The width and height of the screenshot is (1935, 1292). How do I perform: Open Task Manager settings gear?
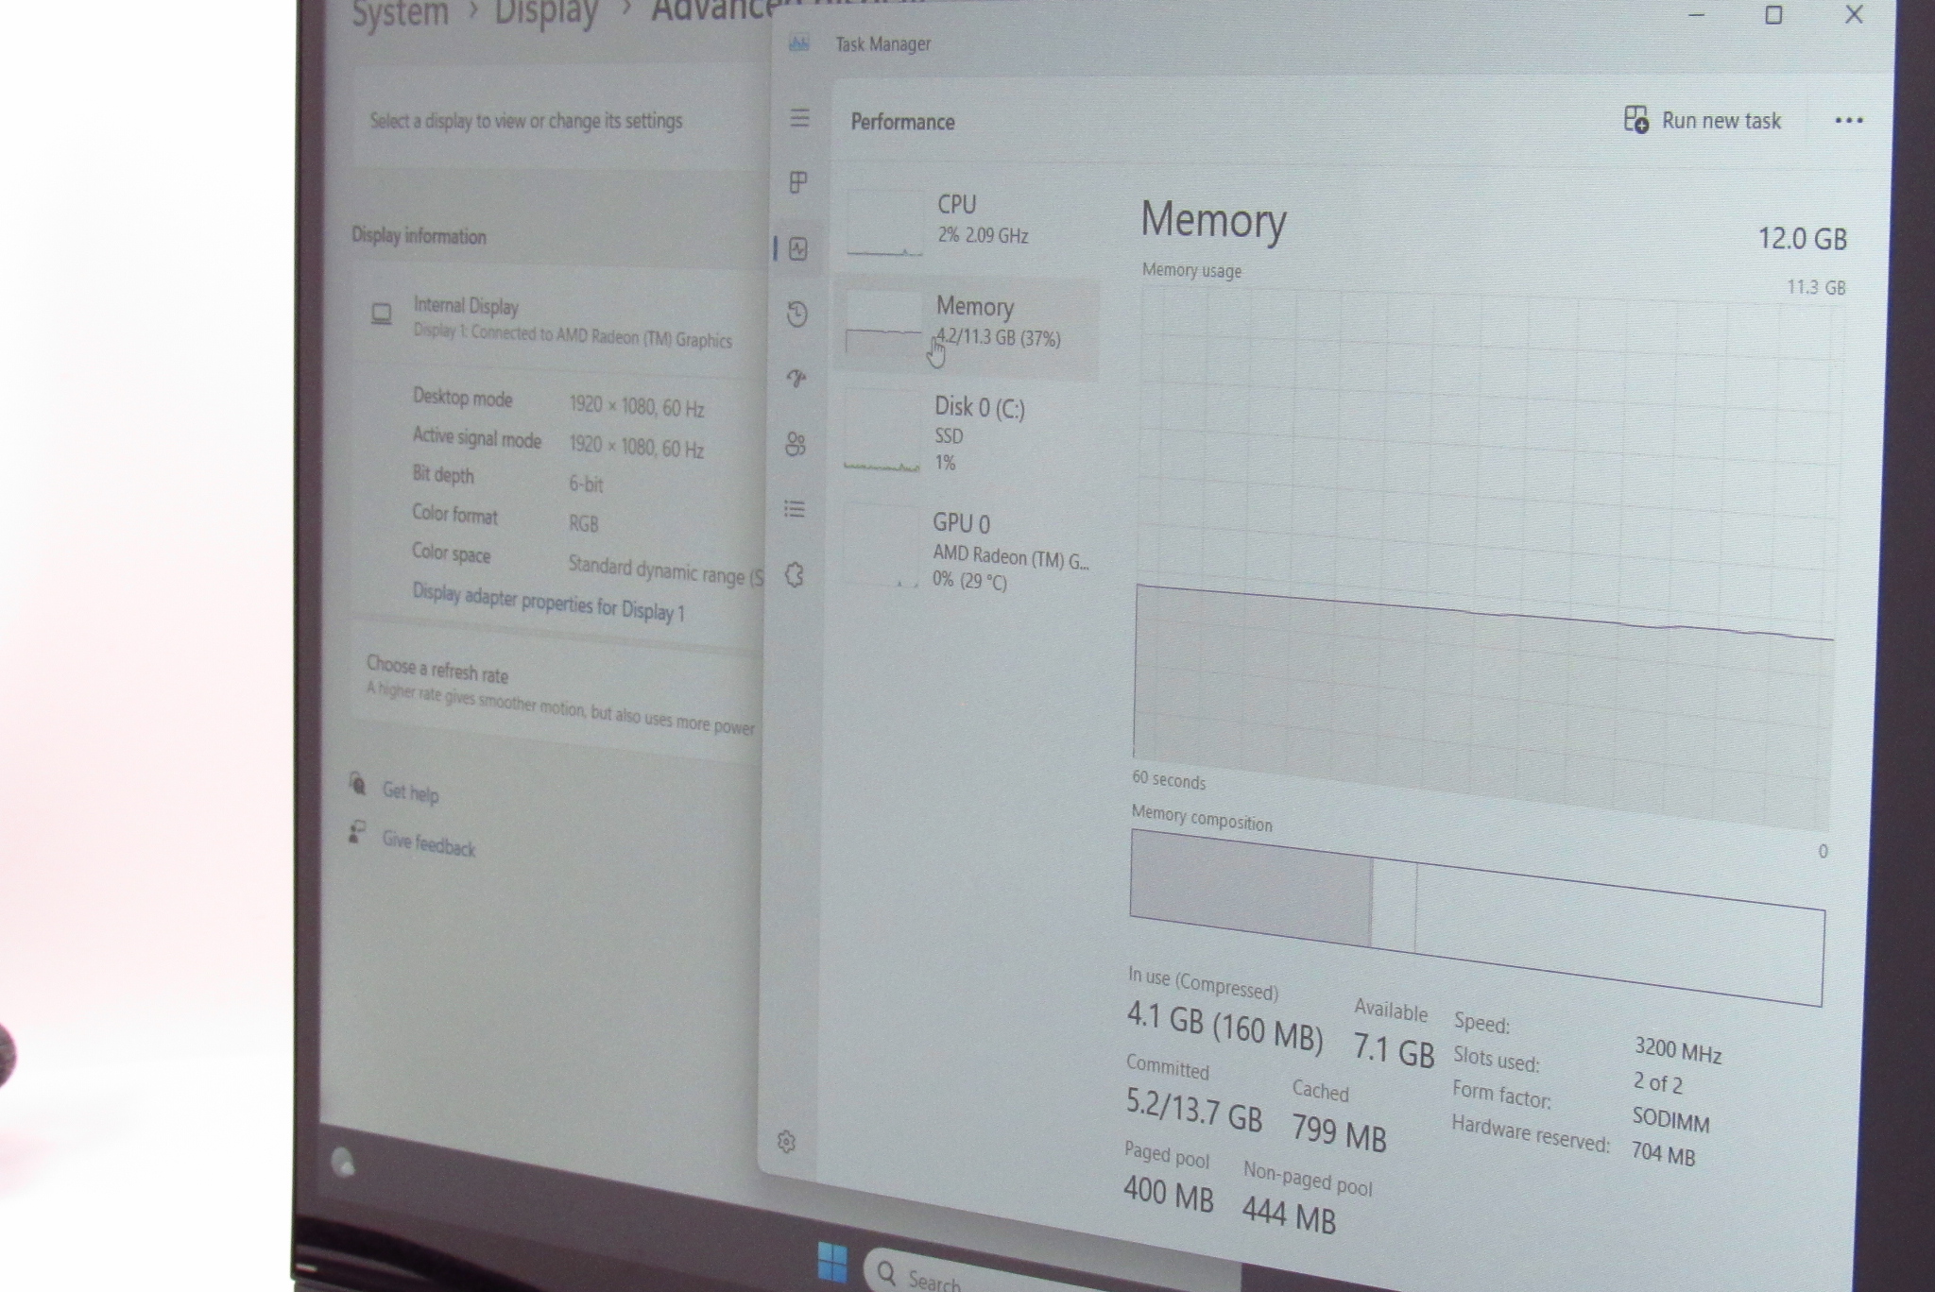click(x=786, y=1142)
